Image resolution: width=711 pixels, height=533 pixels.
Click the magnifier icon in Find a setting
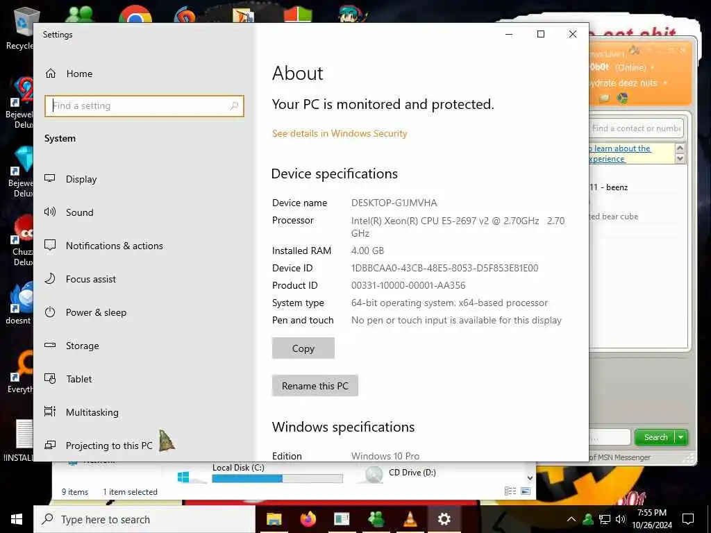234,105
